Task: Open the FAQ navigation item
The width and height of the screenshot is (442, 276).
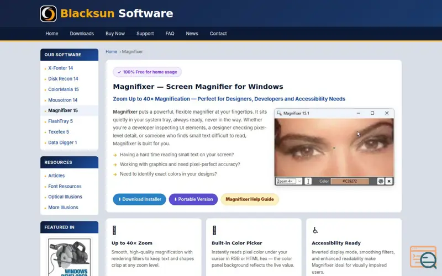Action: point(170,34)
